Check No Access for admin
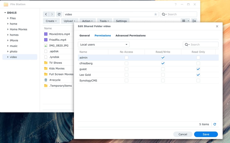Screen dimensions: 230x143 127,58
